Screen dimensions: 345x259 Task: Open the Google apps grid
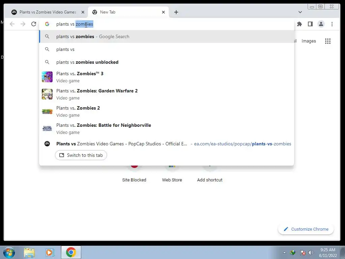point(328,41)
